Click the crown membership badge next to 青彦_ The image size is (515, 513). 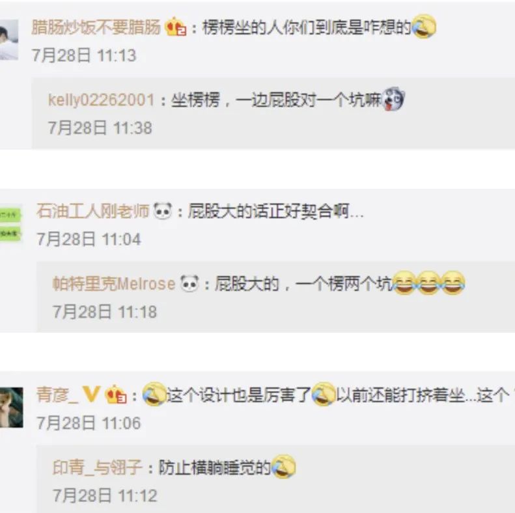click(x=116, y=394)
